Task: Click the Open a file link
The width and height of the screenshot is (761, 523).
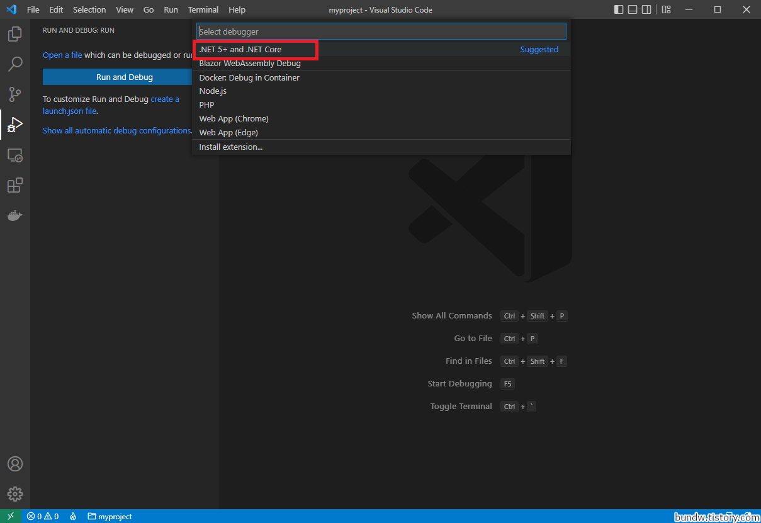Action: [x=62, y=55]
